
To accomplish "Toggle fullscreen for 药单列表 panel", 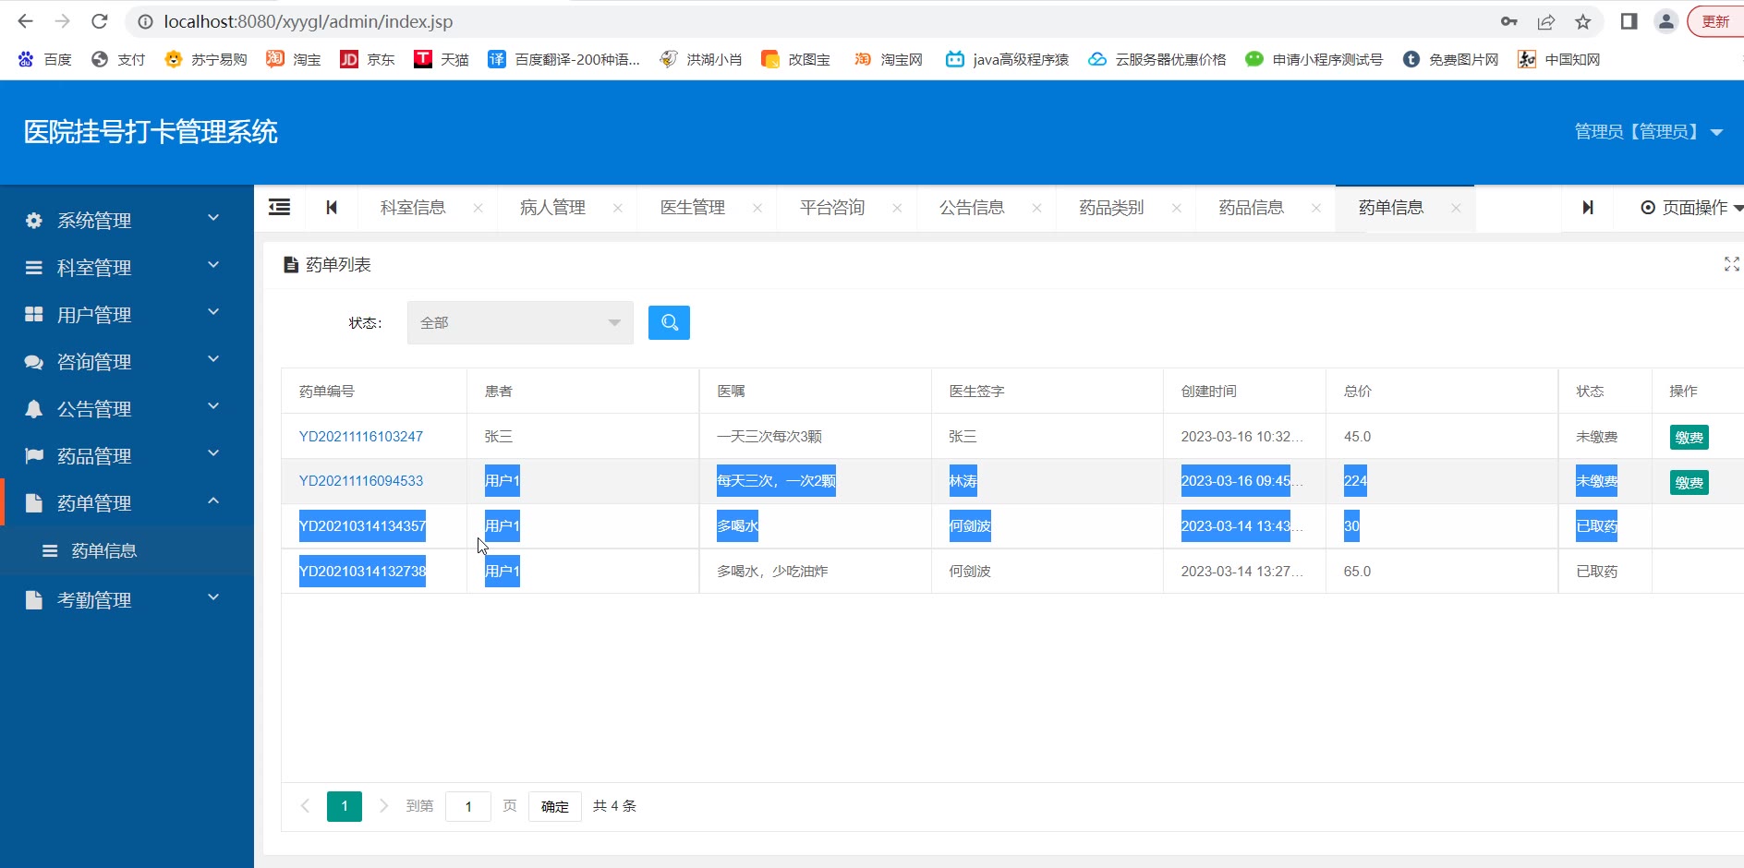I will (x=1731, y=264).
